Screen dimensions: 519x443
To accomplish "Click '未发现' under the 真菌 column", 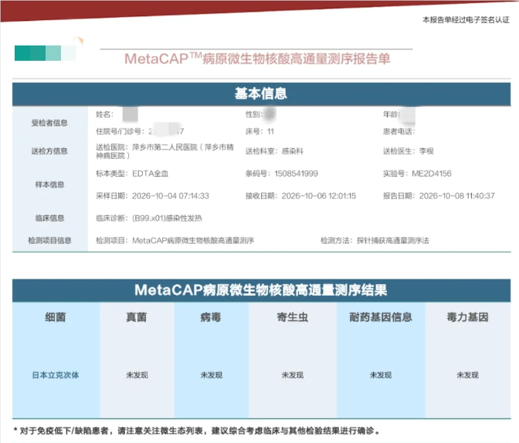I will [x=137, y=375].
